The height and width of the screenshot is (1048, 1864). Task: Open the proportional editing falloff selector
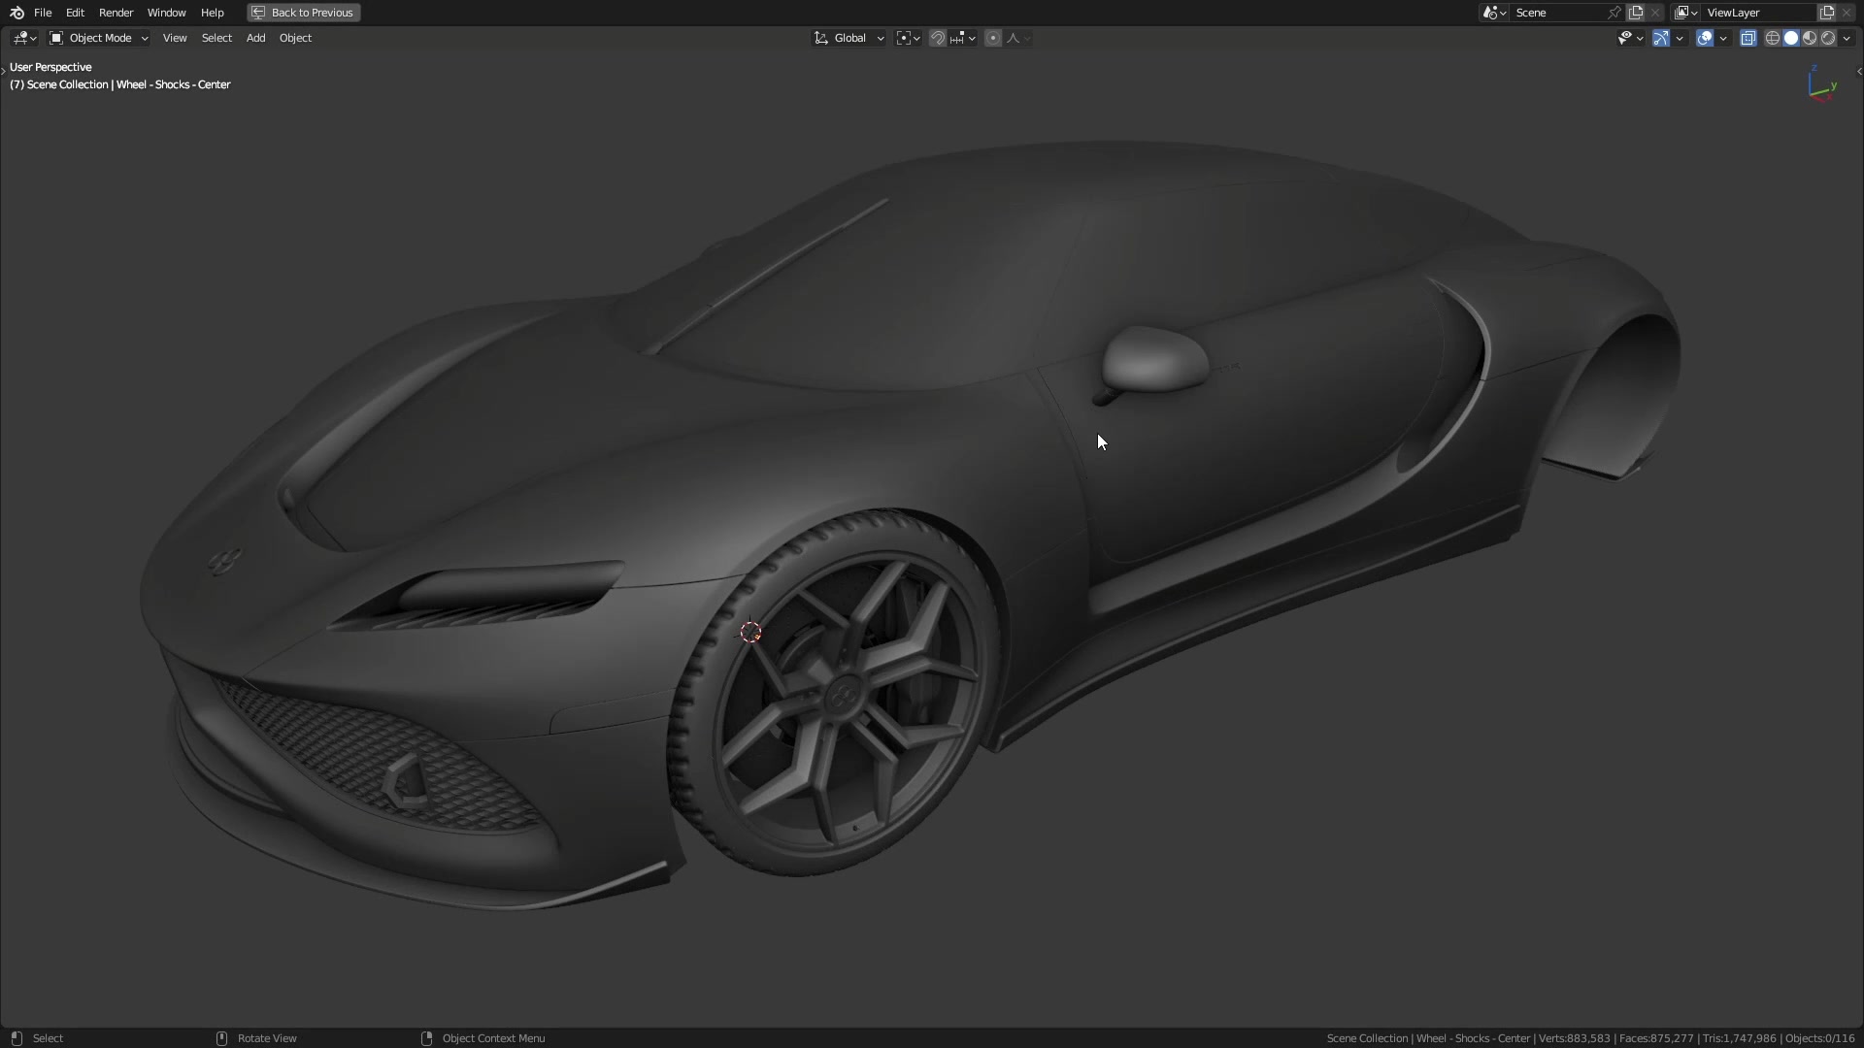point(1017,38)
